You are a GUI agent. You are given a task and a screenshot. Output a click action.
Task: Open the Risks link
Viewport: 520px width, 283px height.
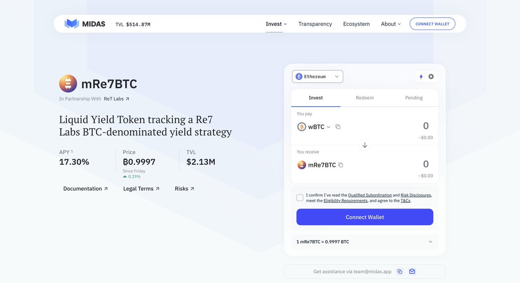pyautogui.click(x=185, y=189)
